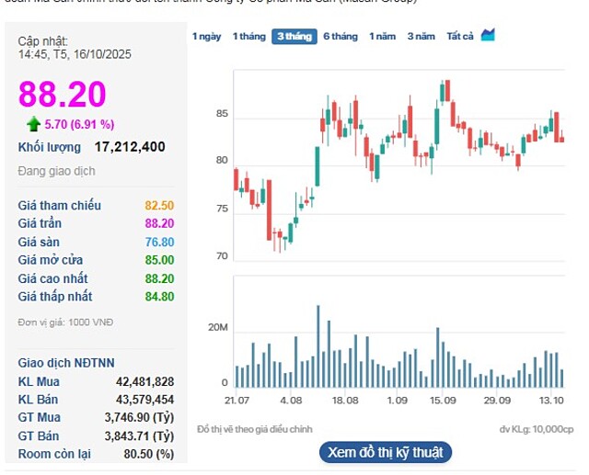
Task: Click the Khối lượng value 17,212,400
Action: (130, 146)
